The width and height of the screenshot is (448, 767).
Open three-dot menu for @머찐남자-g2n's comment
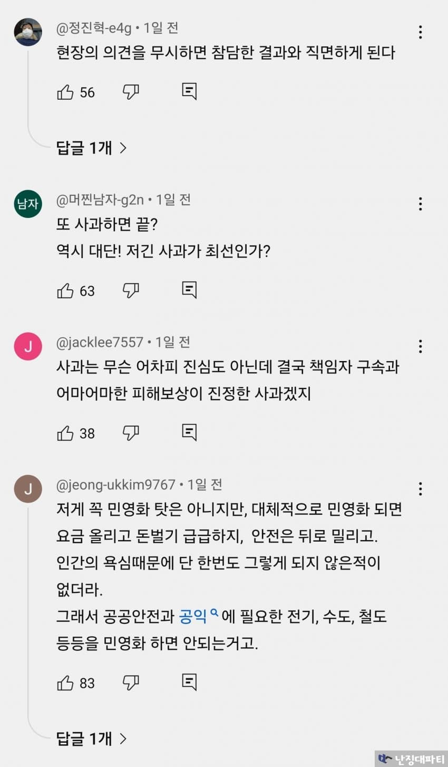pyautogui.click(x=420, y=204)
